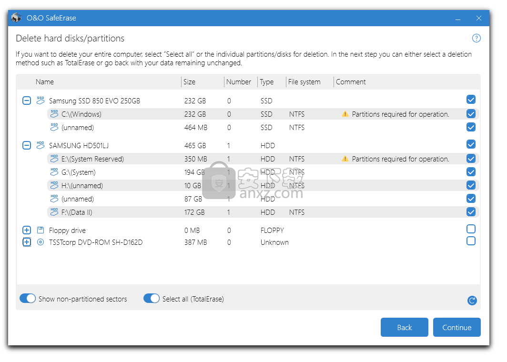The width and height of the screenshot is (507, 362).
Task: Click the Floppy drive disk icon
Action: click(x=41, y=230)
